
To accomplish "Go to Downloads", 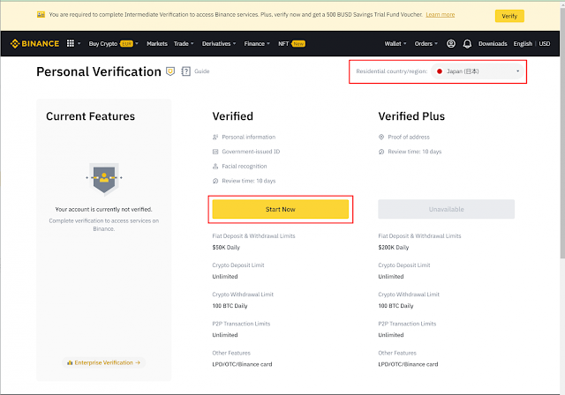I will (493, 43).
